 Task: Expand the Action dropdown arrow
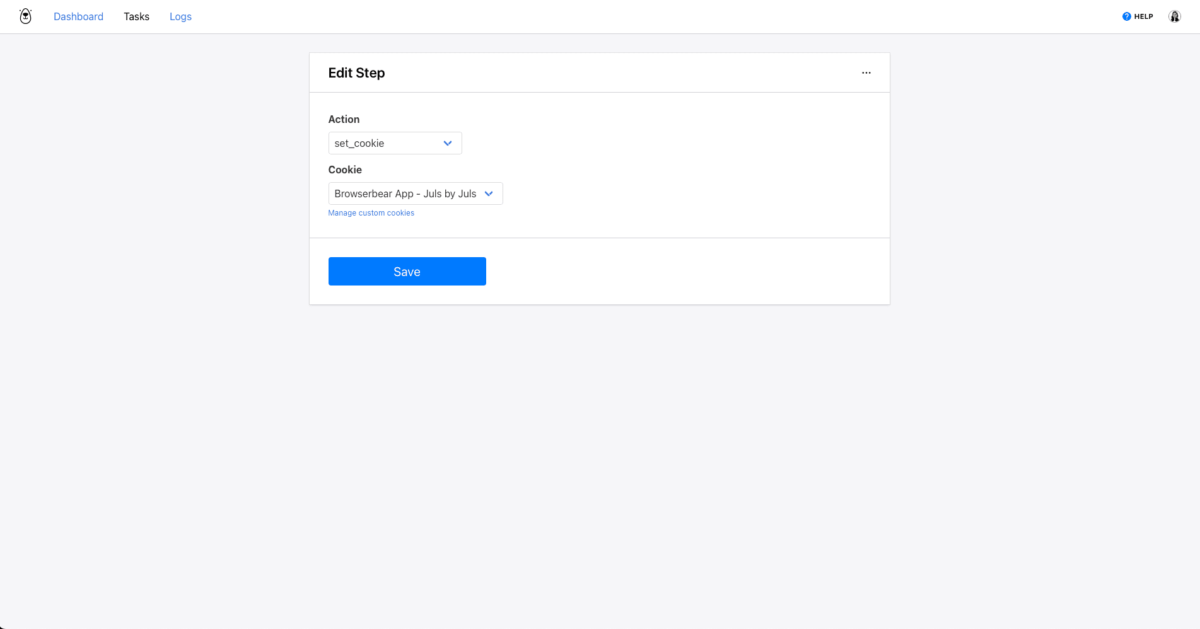pyautogui.click(x=448, y=144)
